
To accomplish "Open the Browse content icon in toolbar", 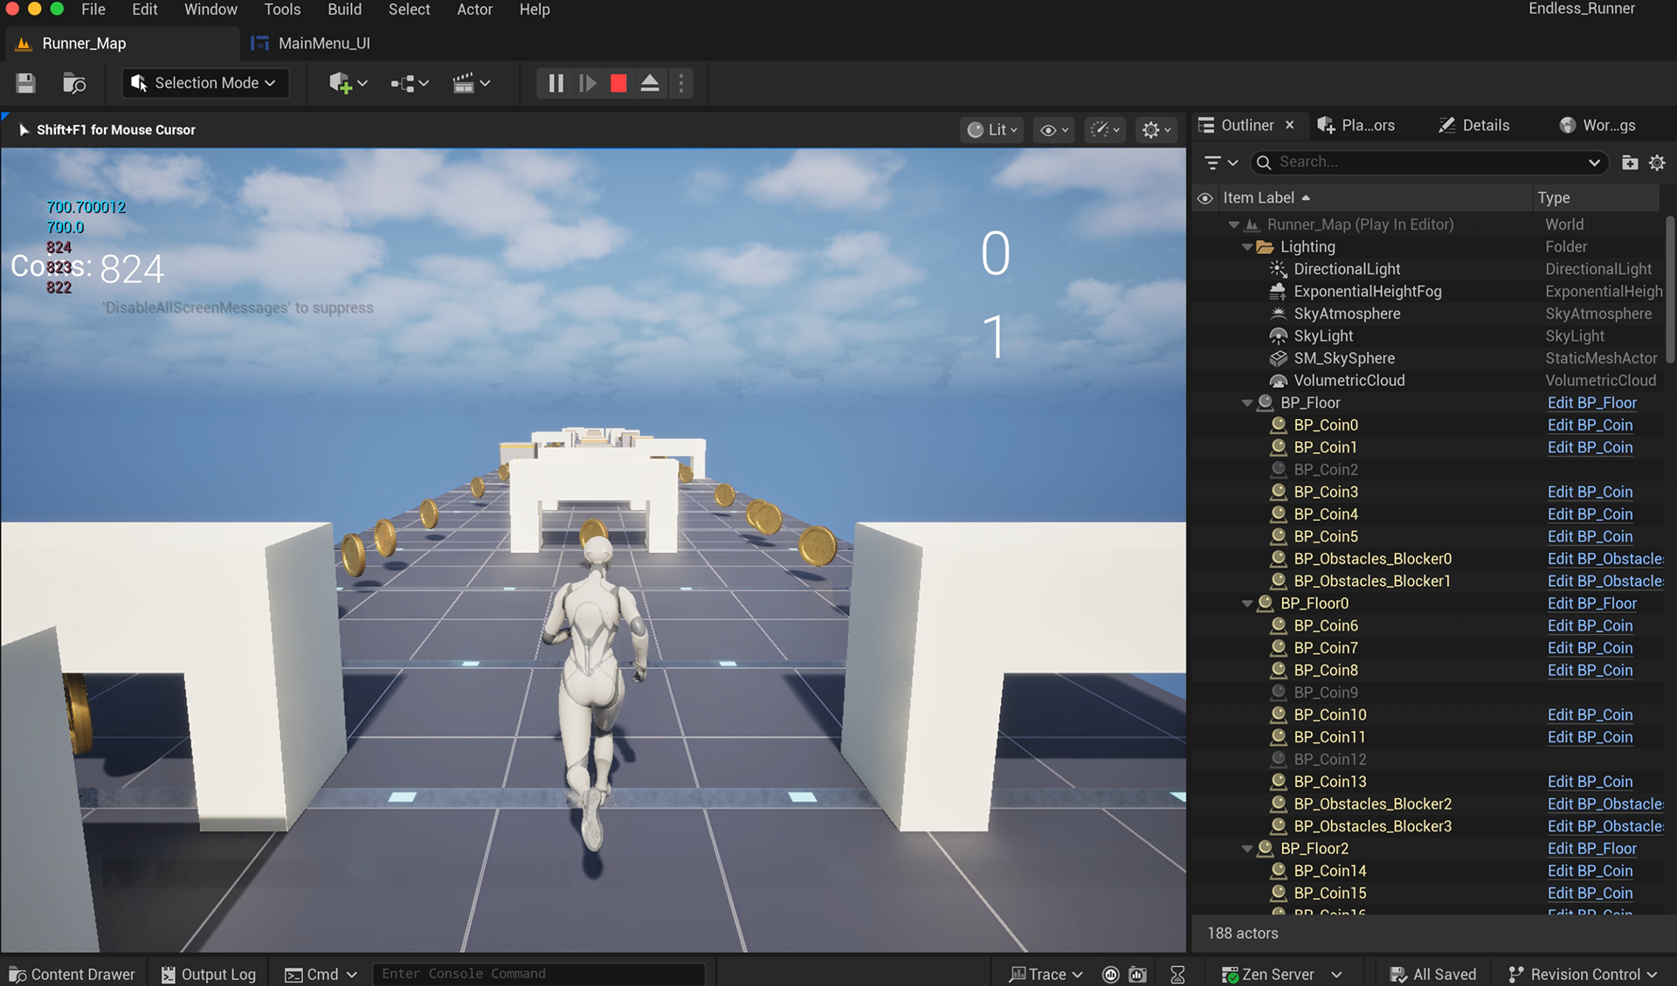I will 74,83.
